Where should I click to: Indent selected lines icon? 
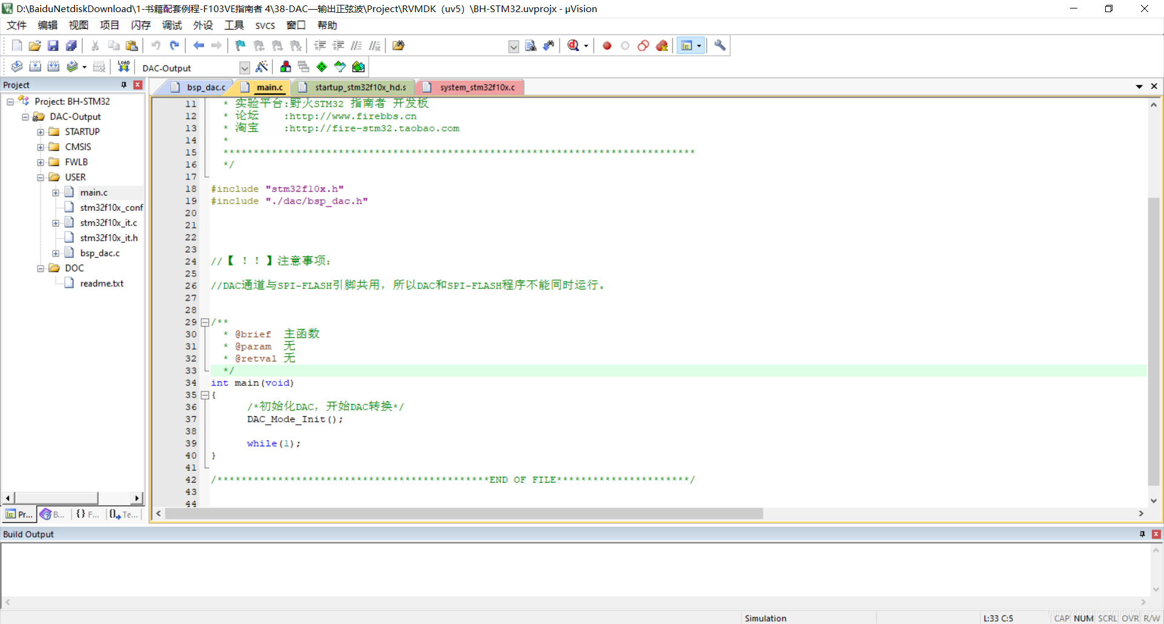[320, 45]
